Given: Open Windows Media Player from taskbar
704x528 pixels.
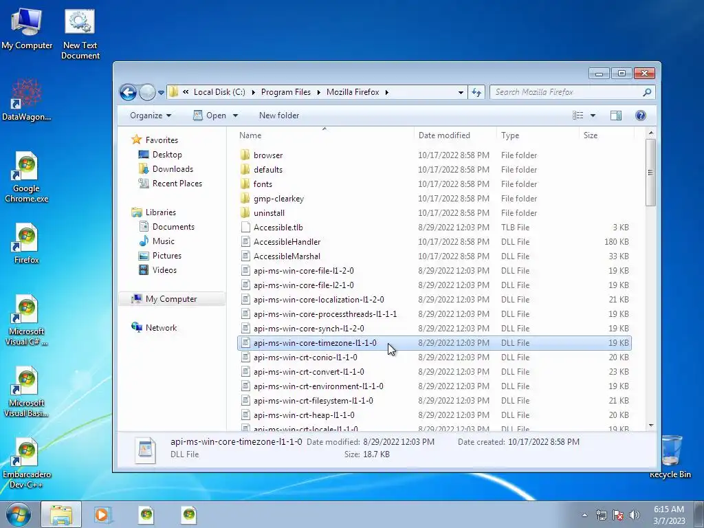Looking at the screenshot, I should (102, 515).
